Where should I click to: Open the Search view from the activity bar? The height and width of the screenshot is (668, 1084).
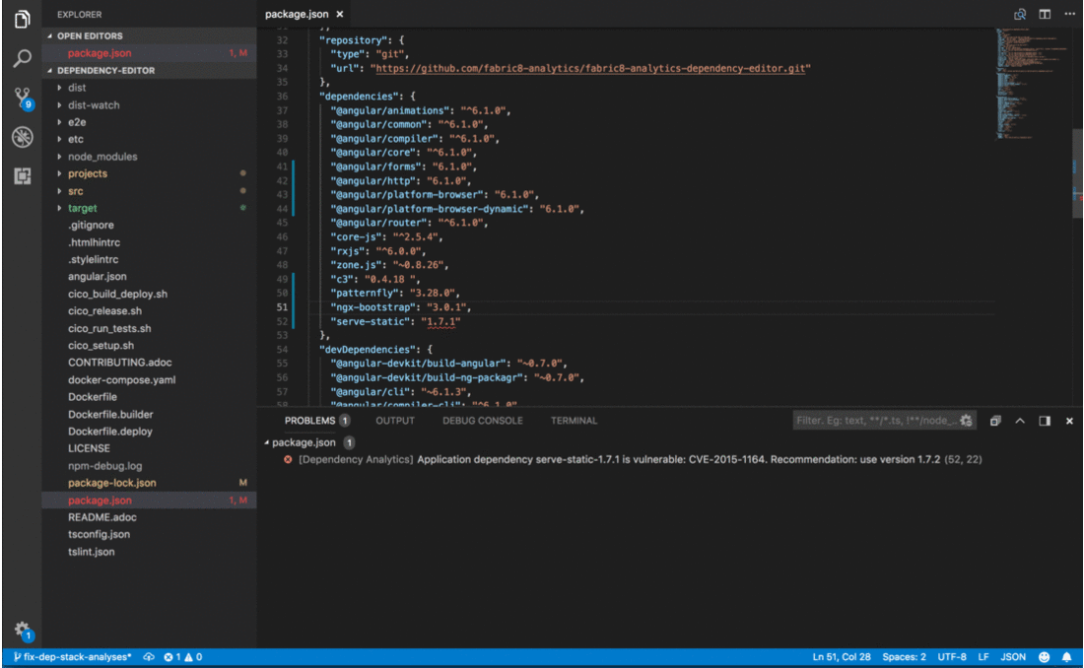click(x=20, y=59)
